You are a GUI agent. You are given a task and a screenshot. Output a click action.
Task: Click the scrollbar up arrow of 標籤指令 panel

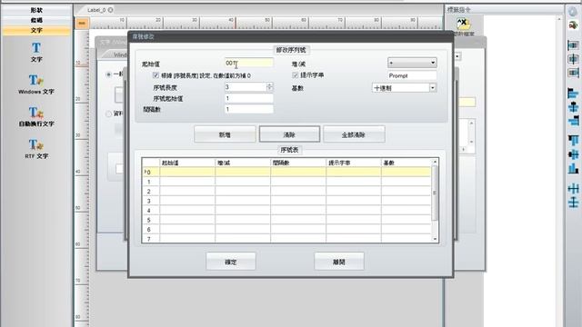pyautogui.click(x=559, y=18)
